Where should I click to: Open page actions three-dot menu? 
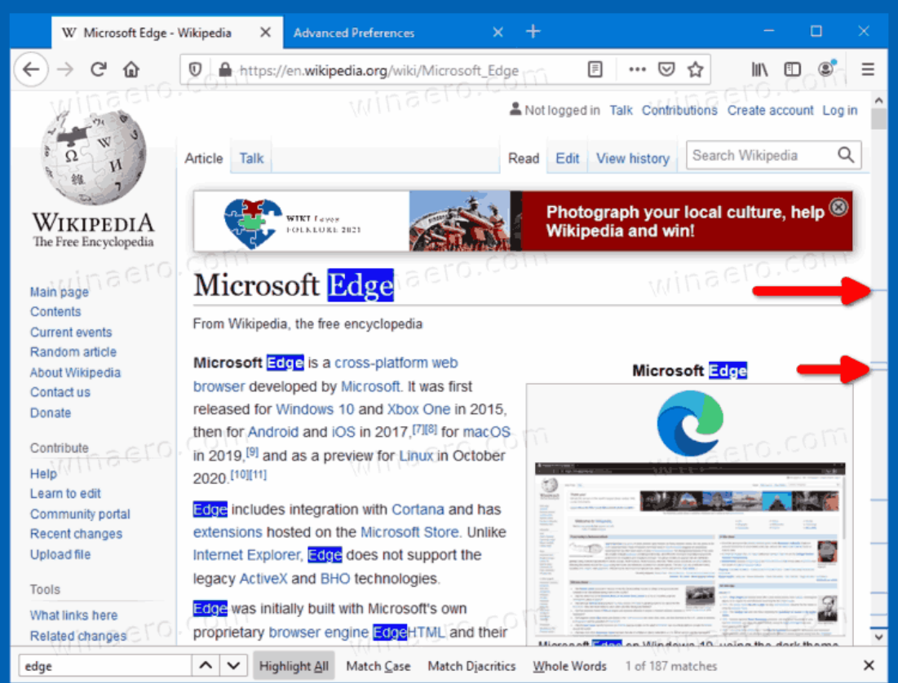tap(637, 70)
